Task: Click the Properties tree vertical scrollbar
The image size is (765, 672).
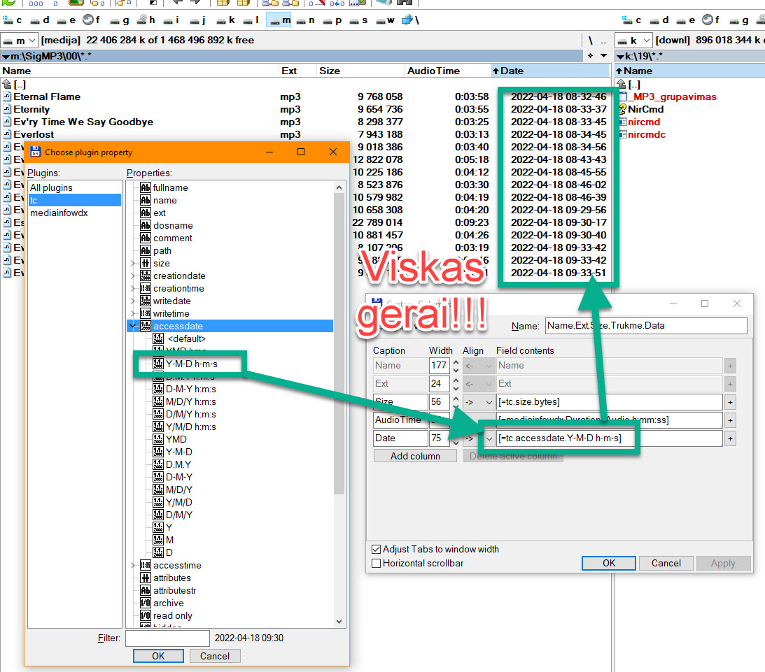Action: coord(339,350)
